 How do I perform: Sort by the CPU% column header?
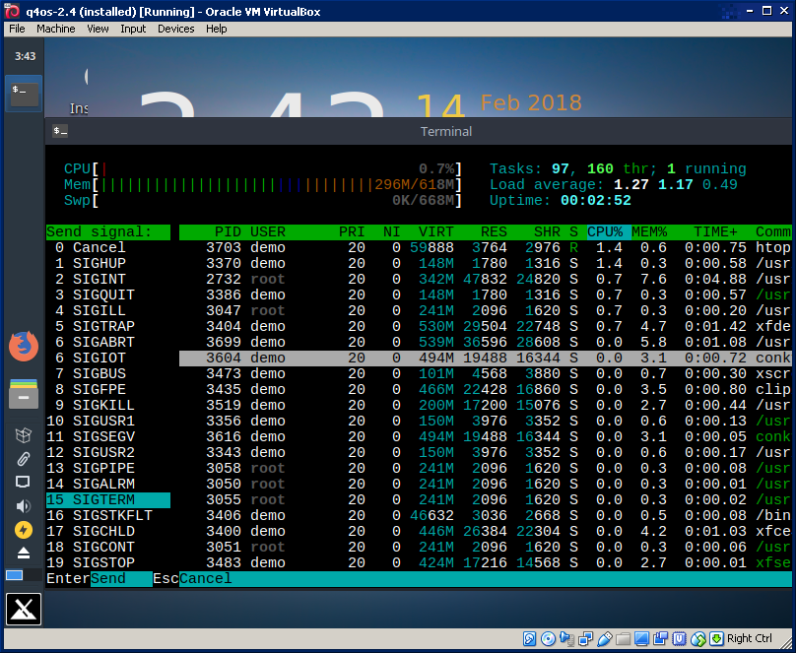[608, 231]
